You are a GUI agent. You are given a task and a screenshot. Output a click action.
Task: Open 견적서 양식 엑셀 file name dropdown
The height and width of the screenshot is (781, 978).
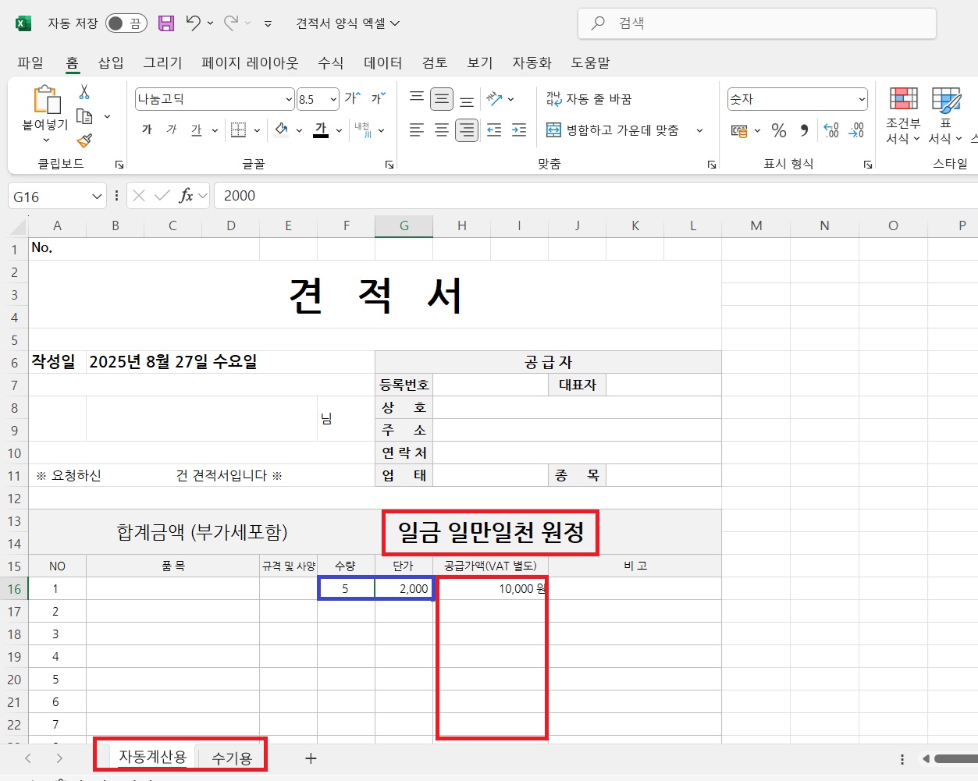click(348, 23)
